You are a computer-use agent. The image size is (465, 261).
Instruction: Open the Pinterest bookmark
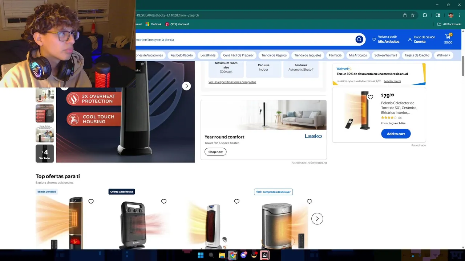tap(177, 24)
